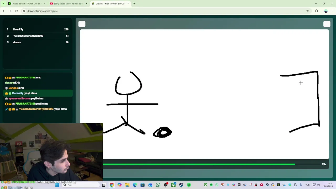
Task: Click the TUR language indicator
Action: click(307, 185)
